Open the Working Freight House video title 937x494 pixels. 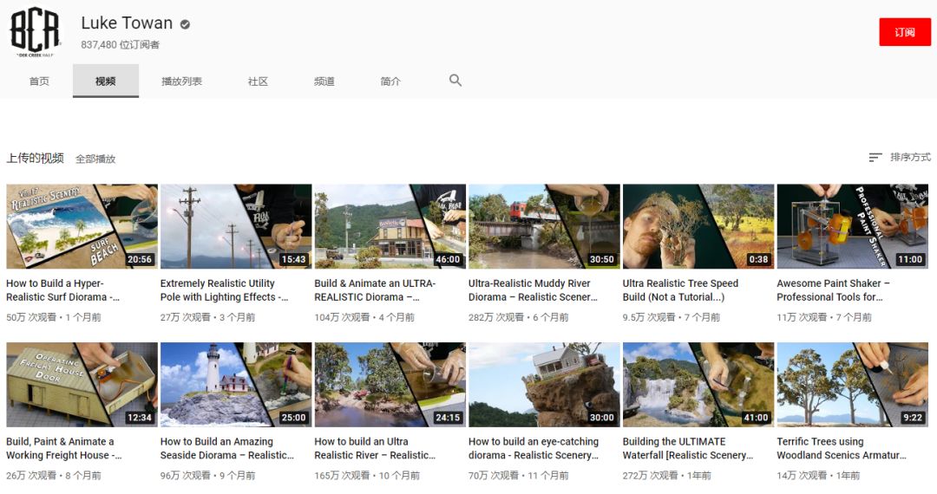64,448
